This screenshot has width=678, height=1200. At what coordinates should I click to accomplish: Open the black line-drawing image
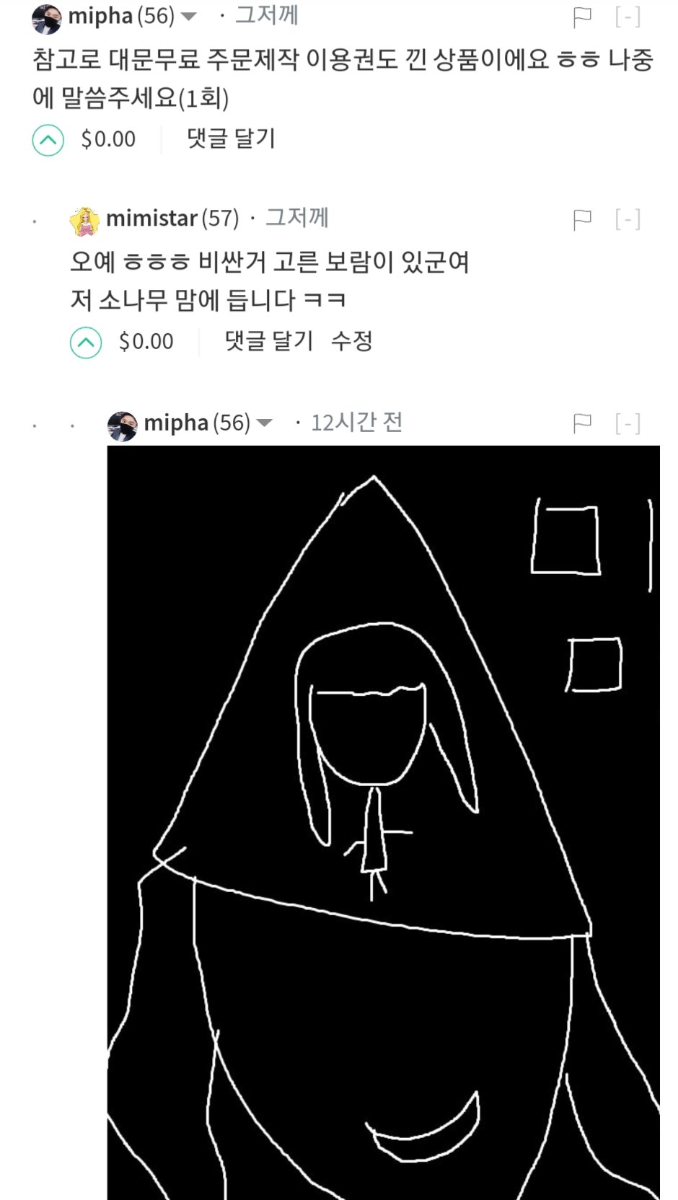pos(384,822)
